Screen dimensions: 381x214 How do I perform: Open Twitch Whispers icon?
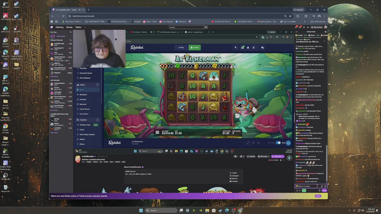tap(304, 27)
